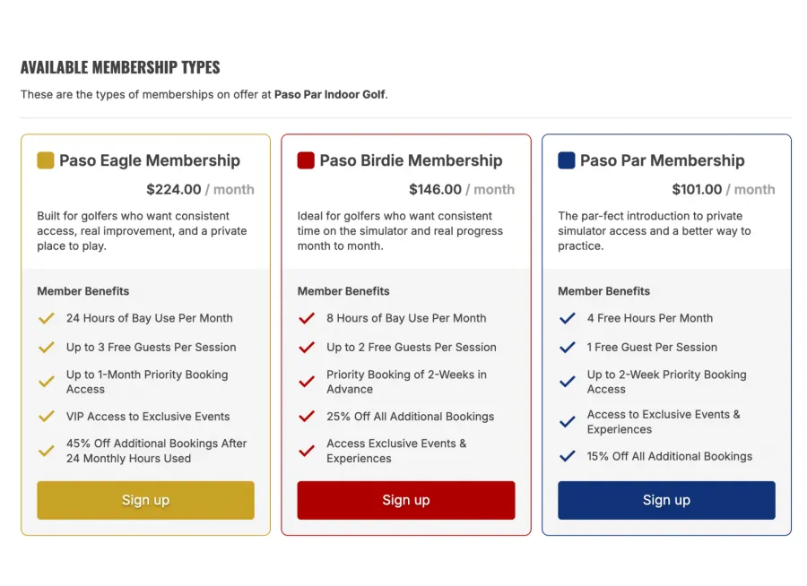Click the red Sign up button
The height and width of the screenshot is (586, 807).
coord(406,500)
